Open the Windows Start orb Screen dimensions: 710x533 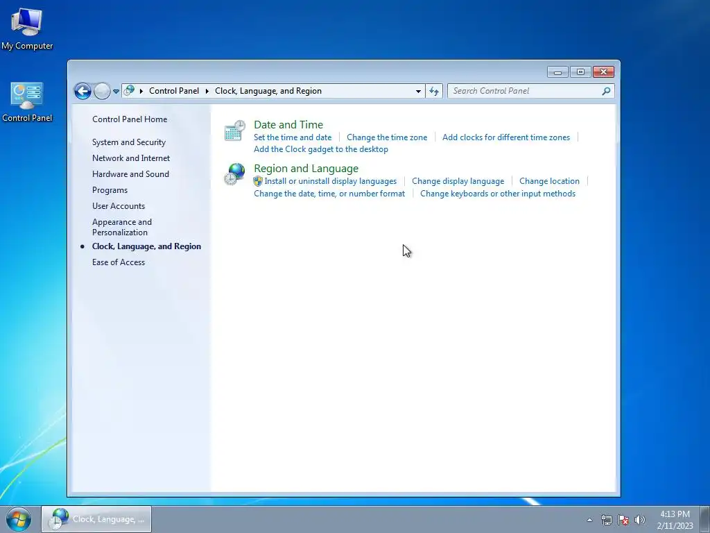pyautogui.click(x=19, y=519)
